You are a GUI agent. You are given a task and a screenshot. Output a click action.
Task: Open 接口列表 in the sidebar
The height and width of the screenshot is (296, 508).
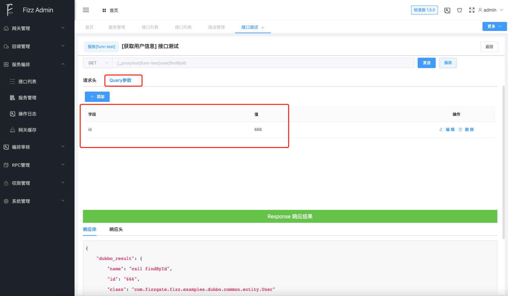tap(27, 82)
